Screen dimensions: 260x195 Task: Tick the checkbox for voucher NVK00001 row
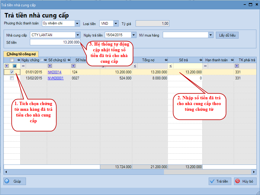(12, 78)
